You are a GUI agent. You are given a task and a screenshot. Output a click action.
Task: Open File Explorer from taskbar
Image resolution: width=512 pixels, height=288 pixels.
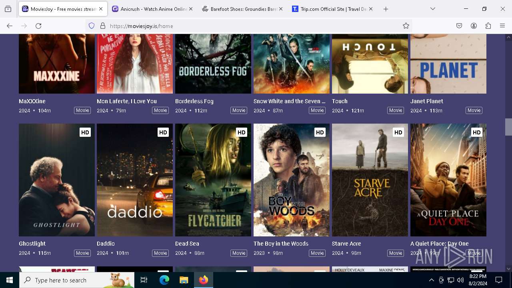184,280
